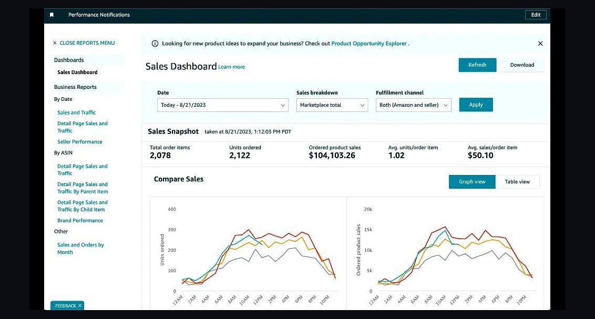Click the Apply button

click(476, 105)
